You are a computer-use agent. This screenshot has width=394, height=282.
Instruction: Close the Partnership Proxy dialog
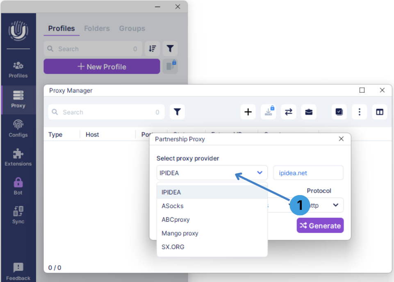coord(341,139)
